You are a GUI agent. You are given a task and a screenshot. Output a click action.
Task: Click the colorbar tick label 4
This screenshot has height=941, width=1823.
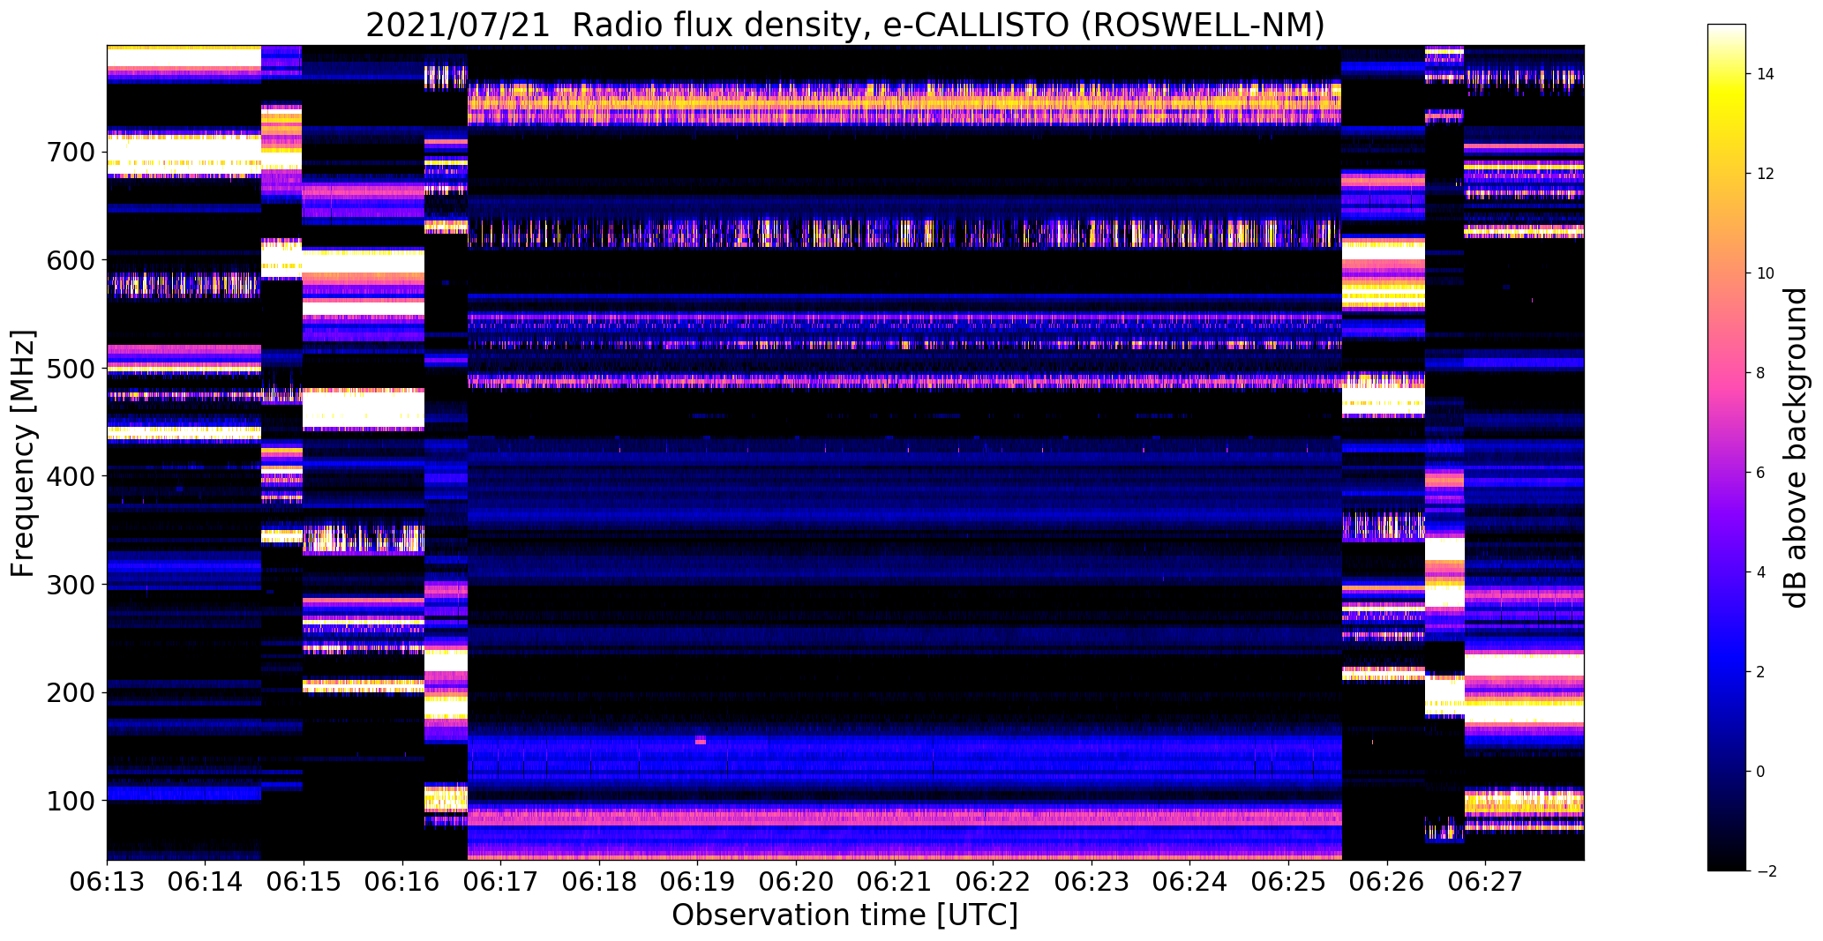tap(1760, 572)
